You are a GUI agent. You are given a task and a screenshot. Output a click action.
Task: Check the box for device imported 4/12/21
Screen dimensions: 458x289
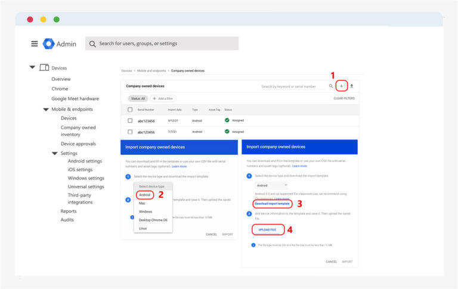point(130,120)
